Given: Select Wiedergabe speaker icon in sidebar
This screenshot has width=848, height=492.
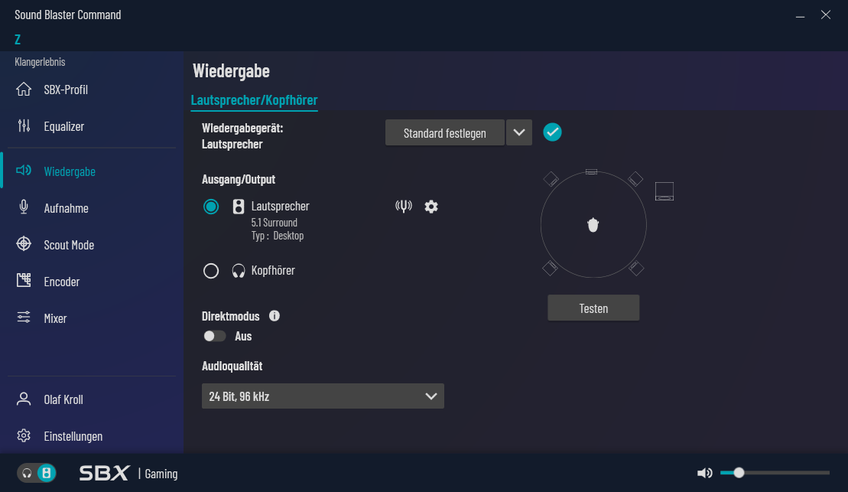Looking at the screenshot, I should tap(24, 171).
